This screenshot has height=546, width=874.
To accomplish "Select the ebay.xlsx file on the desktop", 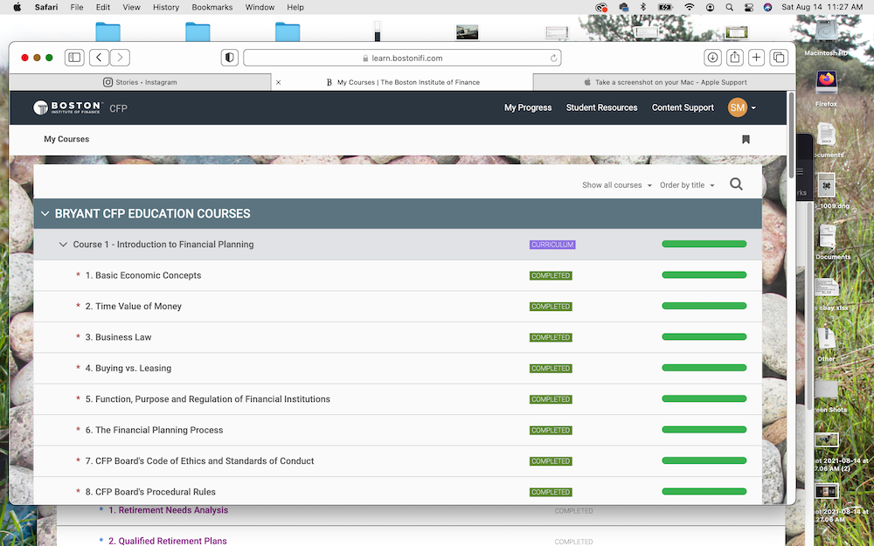I will (x=826, y=288).
